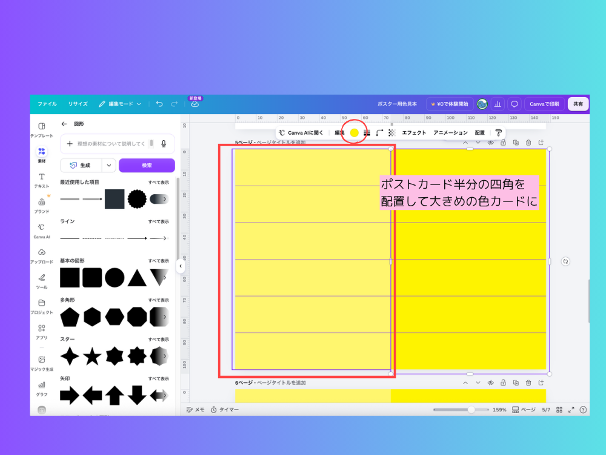Select the 素材 elements sidebar icon
606x455 pixels.
(x=42, y=154)
